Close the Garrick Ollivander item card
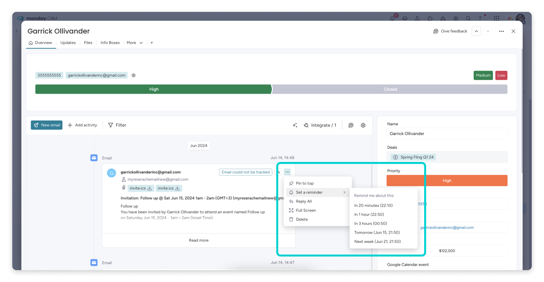Image resolution: width=544 pixels, height=282 pixels. pos(513,31)
